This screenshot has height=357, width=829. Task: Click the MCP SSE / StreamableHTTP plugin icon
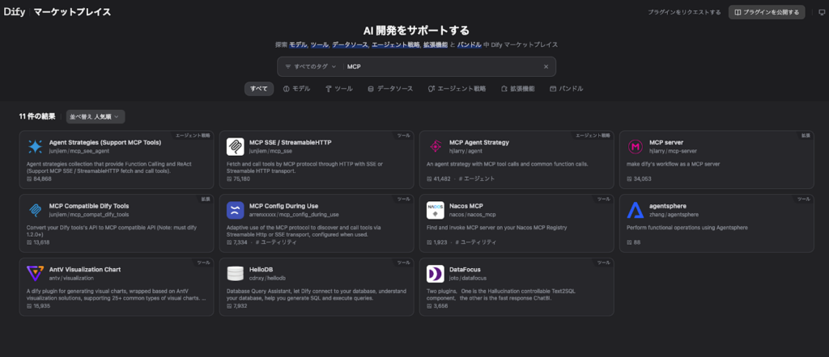[236, 146]
